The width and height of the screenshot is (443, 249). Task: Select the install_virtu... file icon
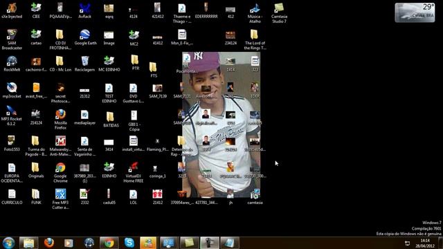[x=134, y=143]
